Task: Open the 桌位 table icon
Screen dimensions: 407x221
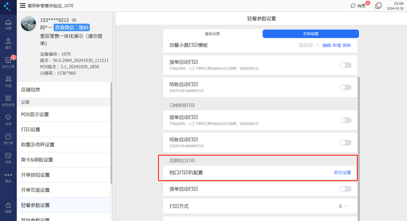Action: coord(8,43)
